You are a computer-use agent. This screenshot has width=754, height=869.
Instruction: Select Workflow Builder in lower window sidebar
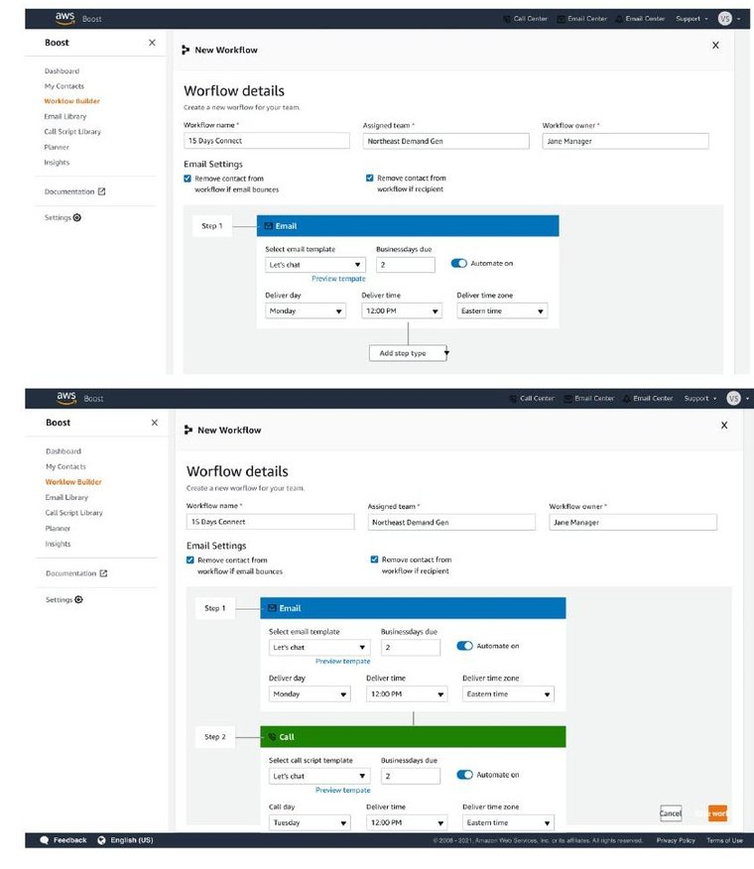(x=73, y=481)
